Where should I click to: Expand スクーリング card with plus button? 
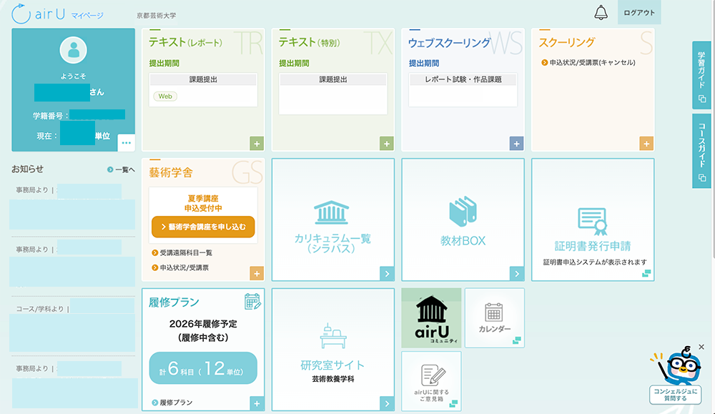(646, 144)
